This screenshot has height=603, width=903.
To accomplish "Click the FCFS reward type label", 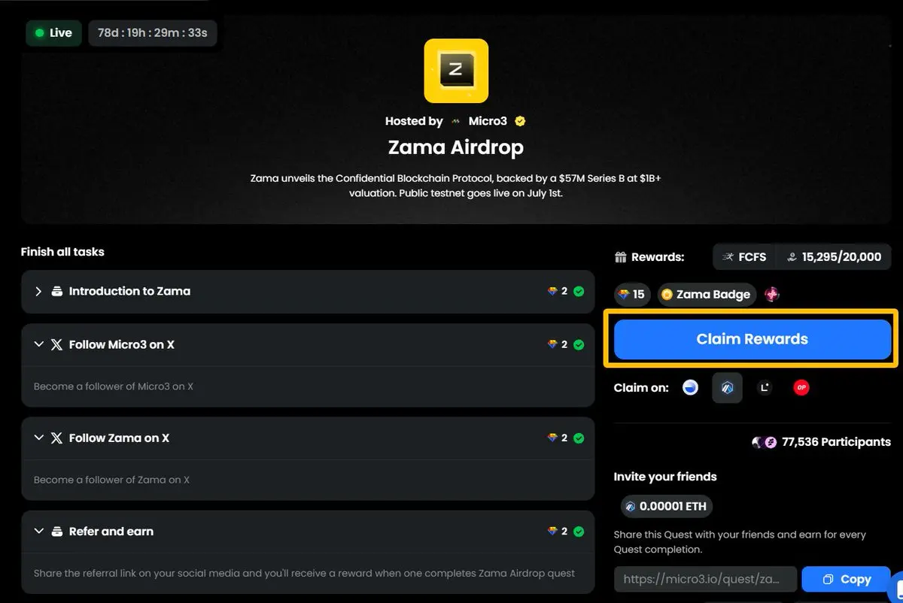I will coord(744,257).
